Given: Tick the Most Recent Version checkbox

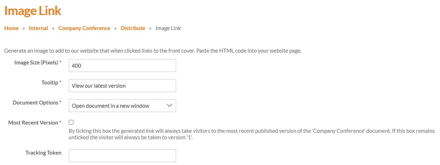Looking at the screenshot, I should click(71, 122).
